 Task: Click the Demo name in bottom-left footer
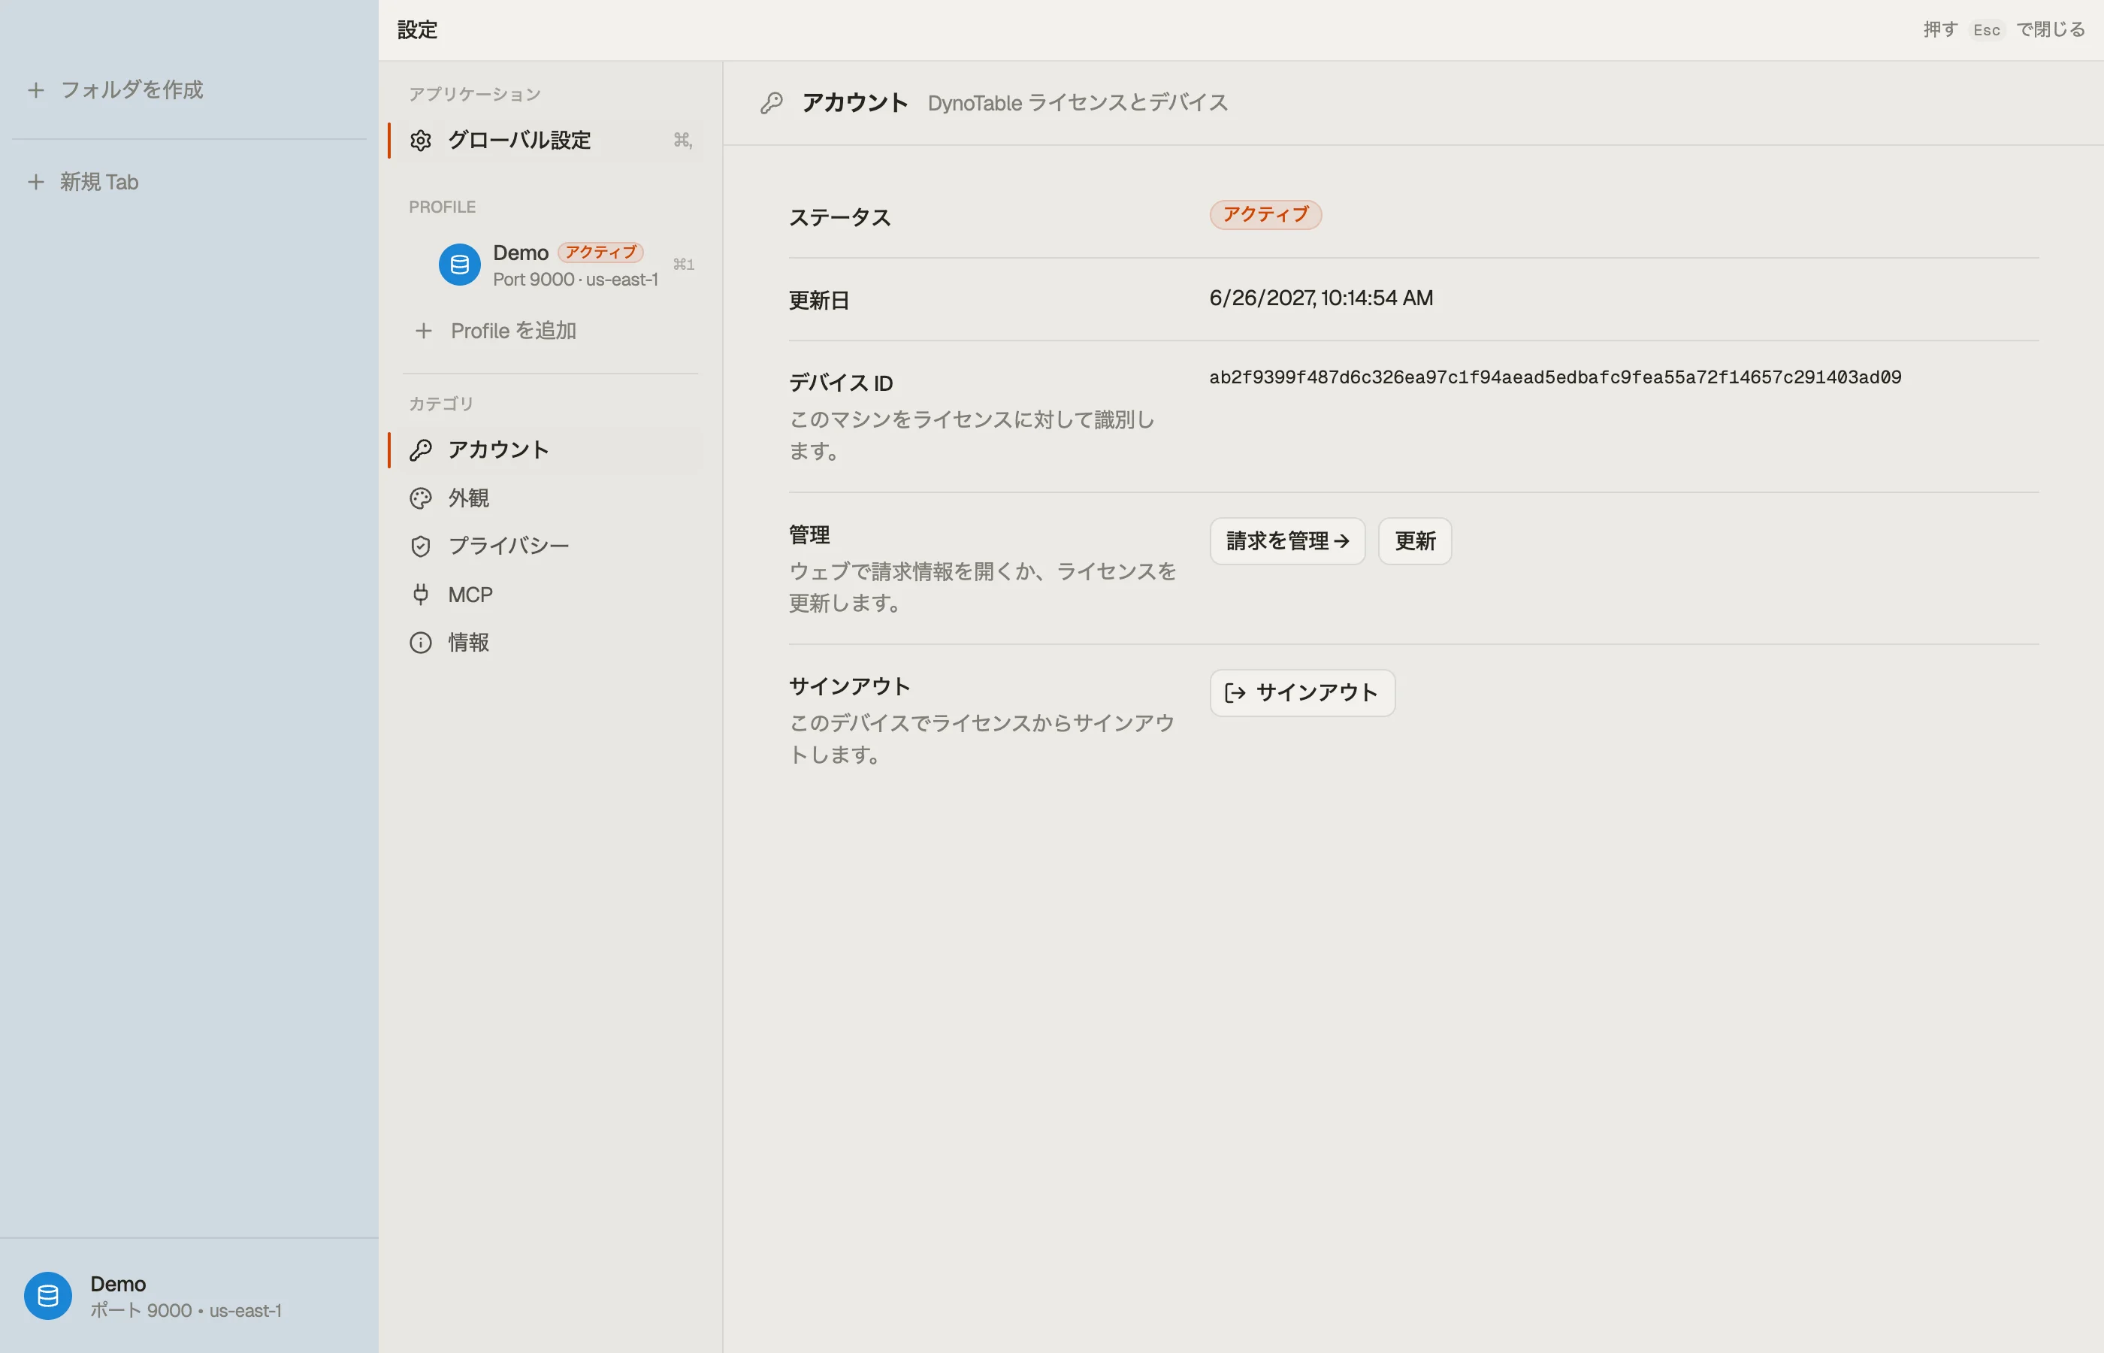coord(118,1285)
